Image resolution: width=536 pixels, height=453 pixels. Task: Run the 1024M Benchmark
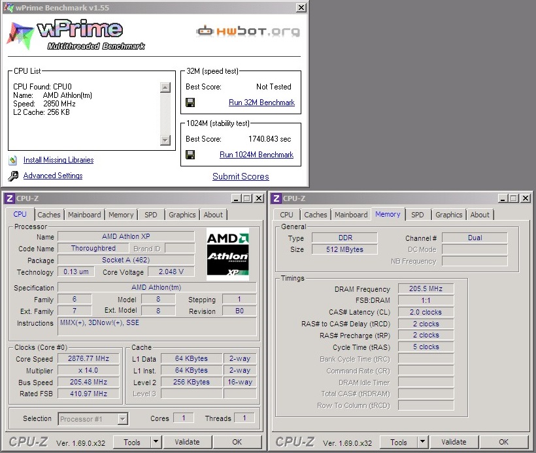(x=256, y=155)
